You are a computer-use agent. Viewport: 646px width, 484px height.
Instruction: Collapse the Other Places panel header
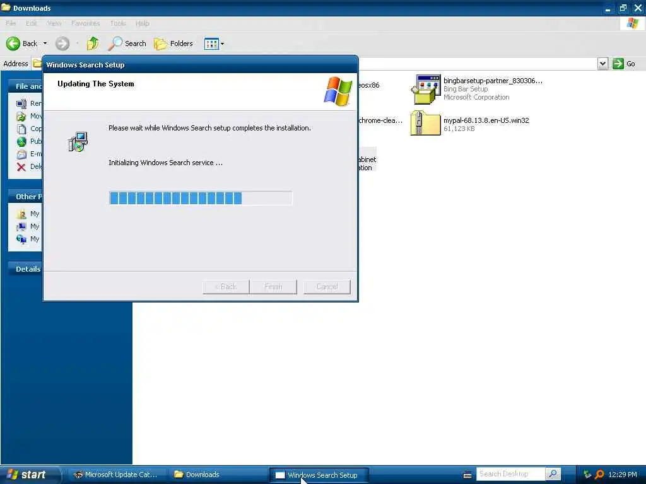coord(25,197)
